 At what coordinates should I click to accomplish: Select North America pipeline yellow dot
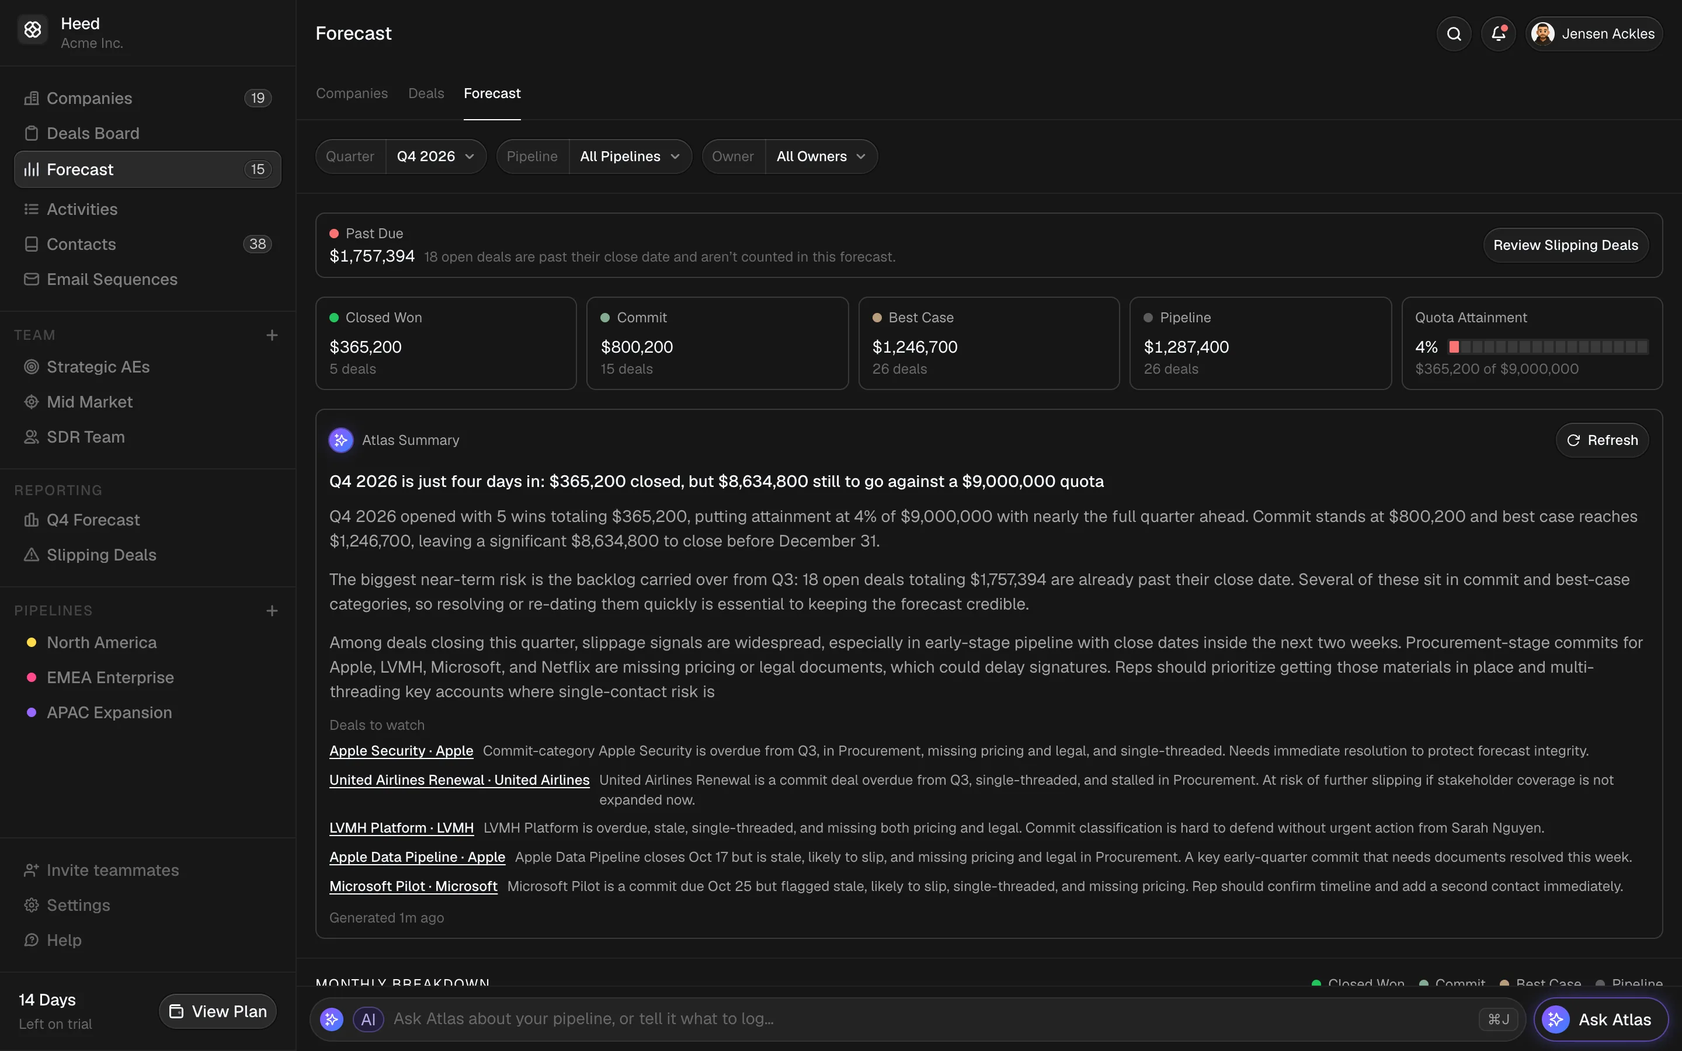tap(32, 642)
